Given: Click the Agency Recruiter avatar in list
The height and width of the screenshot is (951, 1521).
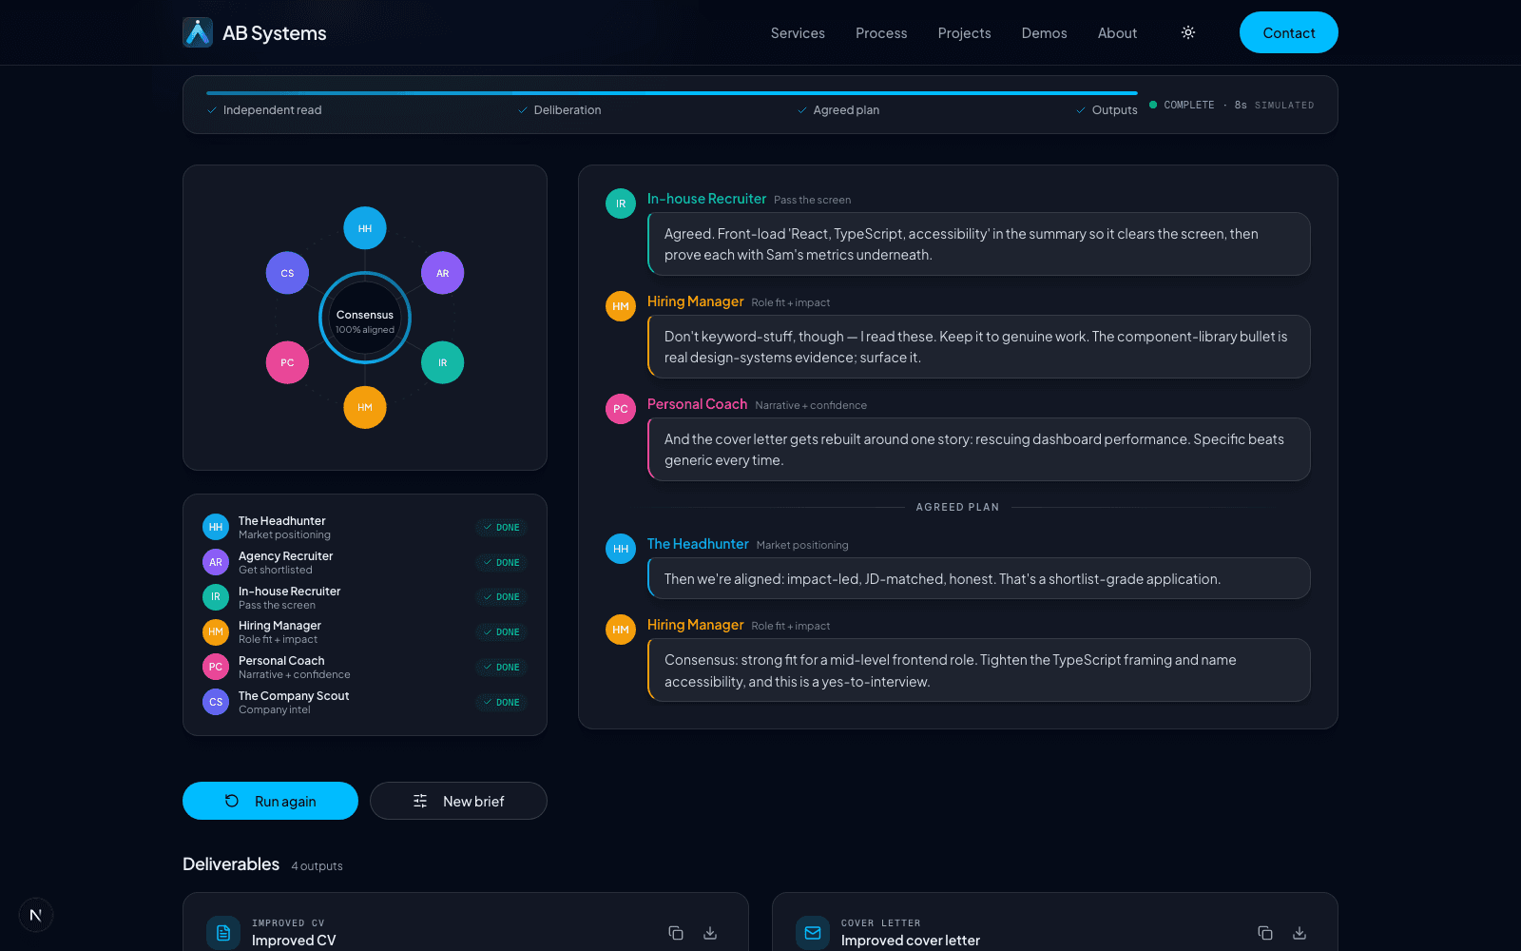Looking at the screenshot, I should (216, 562).
